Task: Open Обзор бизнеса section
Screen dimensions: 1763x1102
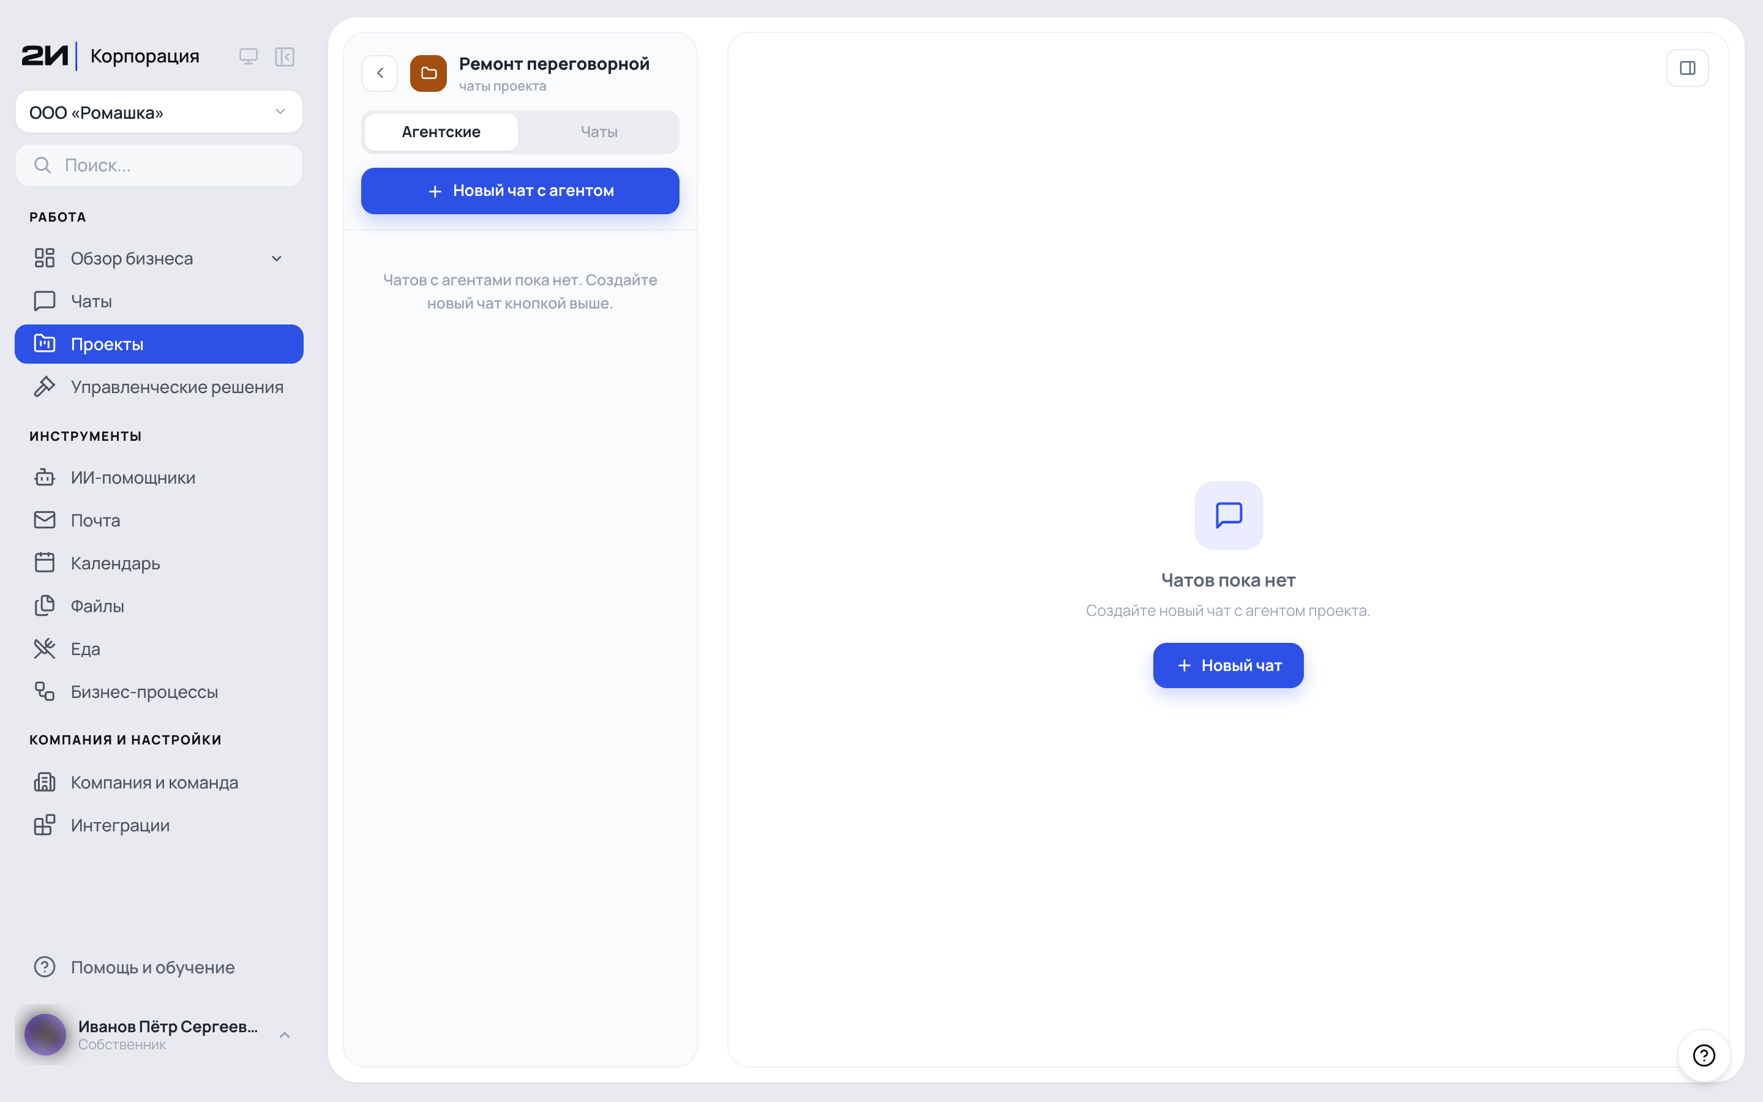Action: (159, 258)
